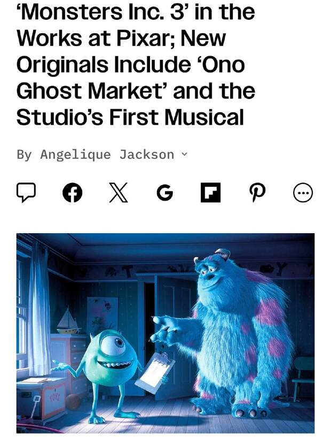Click the clipboard Mike is holding

click(x=155, y=373)
